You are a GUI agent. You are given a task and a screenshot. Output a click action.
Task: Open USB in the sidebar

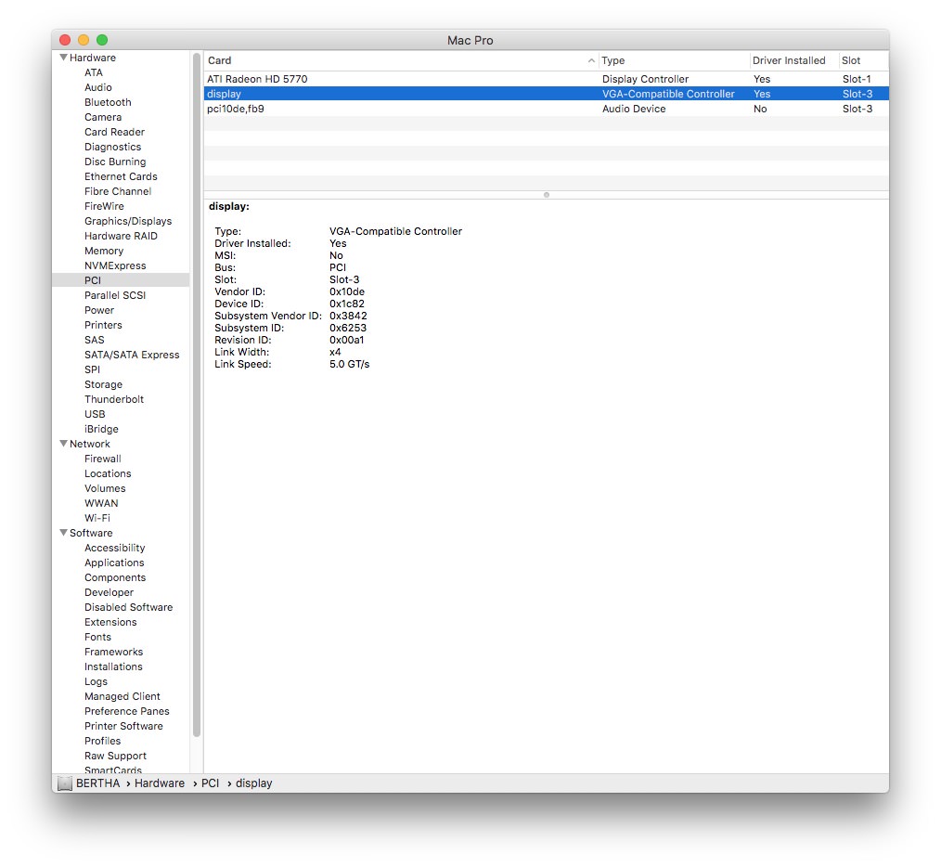(x=95, y=414)
